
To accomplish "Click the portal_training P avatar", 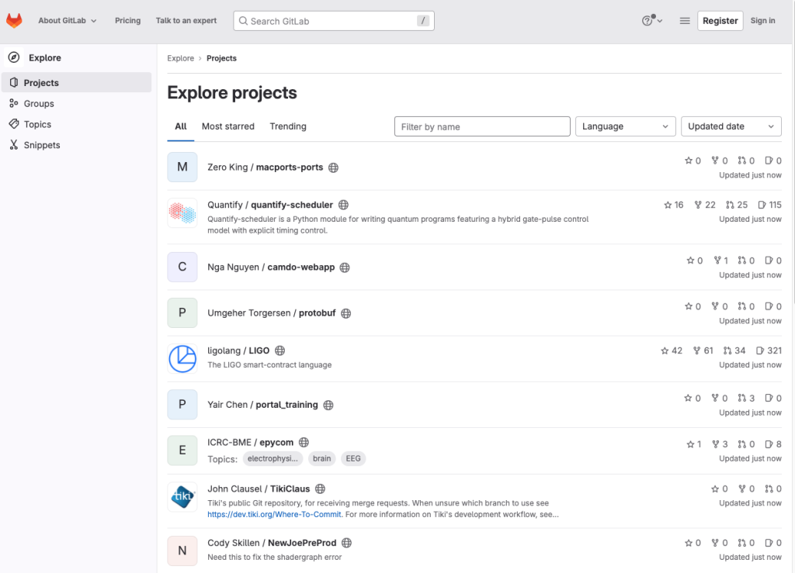I will [182, 405].
